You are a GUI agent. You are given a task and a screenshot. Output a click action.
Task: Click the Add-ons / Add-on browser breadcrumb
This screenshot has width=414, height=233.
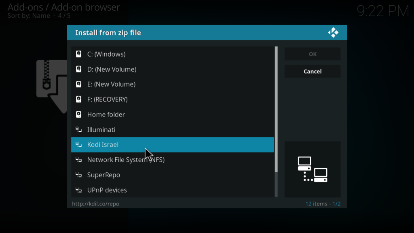[x=63, y=7]
